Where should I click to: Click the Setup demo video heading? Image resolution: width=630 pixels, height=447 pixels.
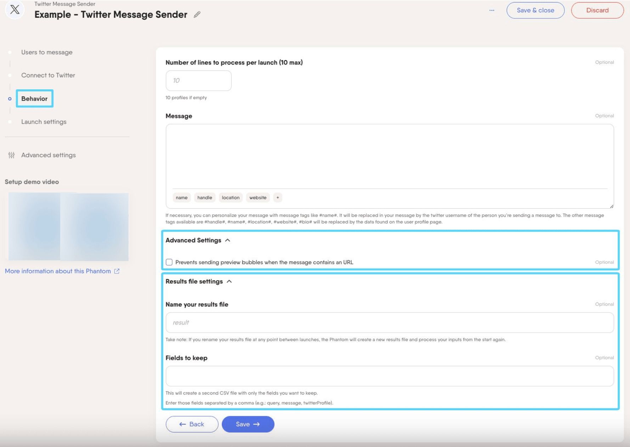(x=32, y=182)
